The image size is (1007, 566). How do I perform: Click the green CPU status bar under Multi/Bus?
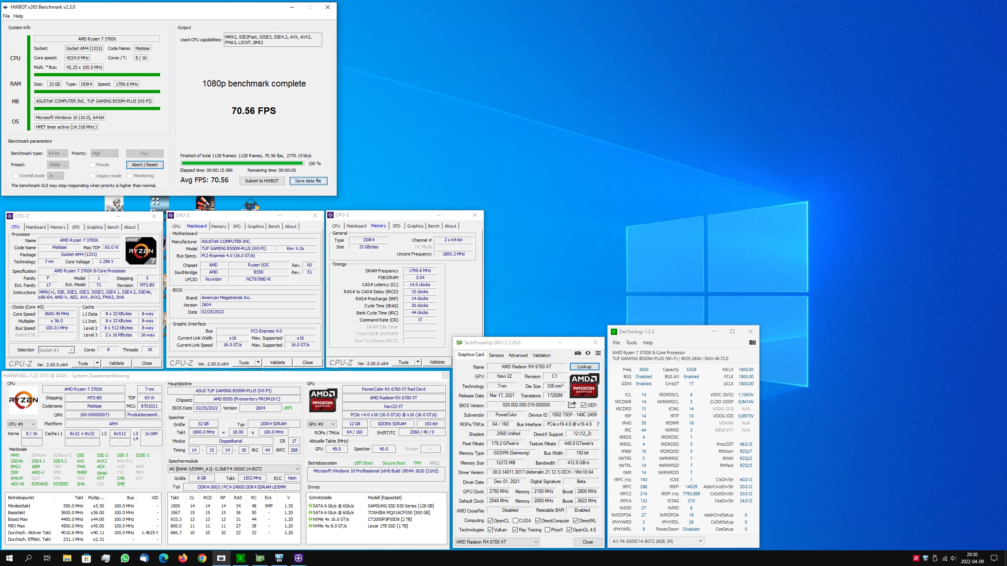[x=97, y=75]
